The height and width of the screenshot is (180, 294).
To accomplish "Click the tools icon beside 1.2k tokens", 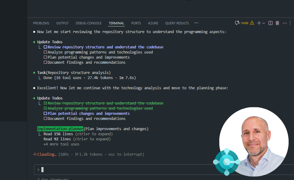I will coord(76,154).
